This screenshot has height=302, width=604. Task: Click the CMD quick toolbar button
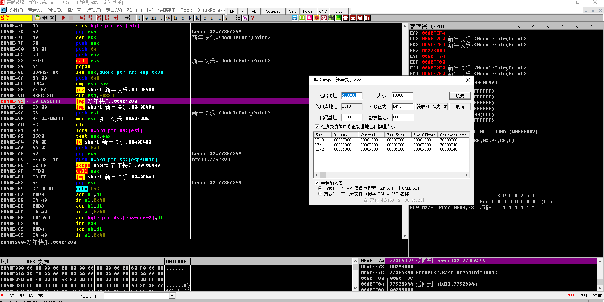[323, 11]
